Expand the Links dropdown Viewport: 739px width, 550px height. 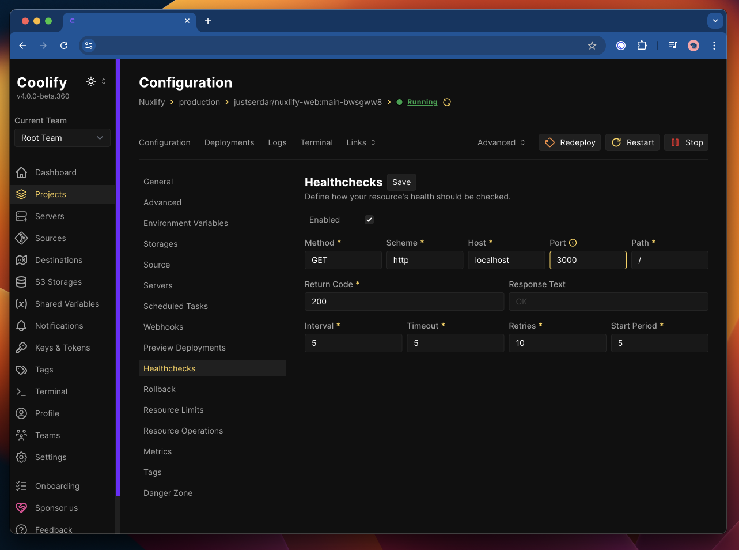pos(361,142)
